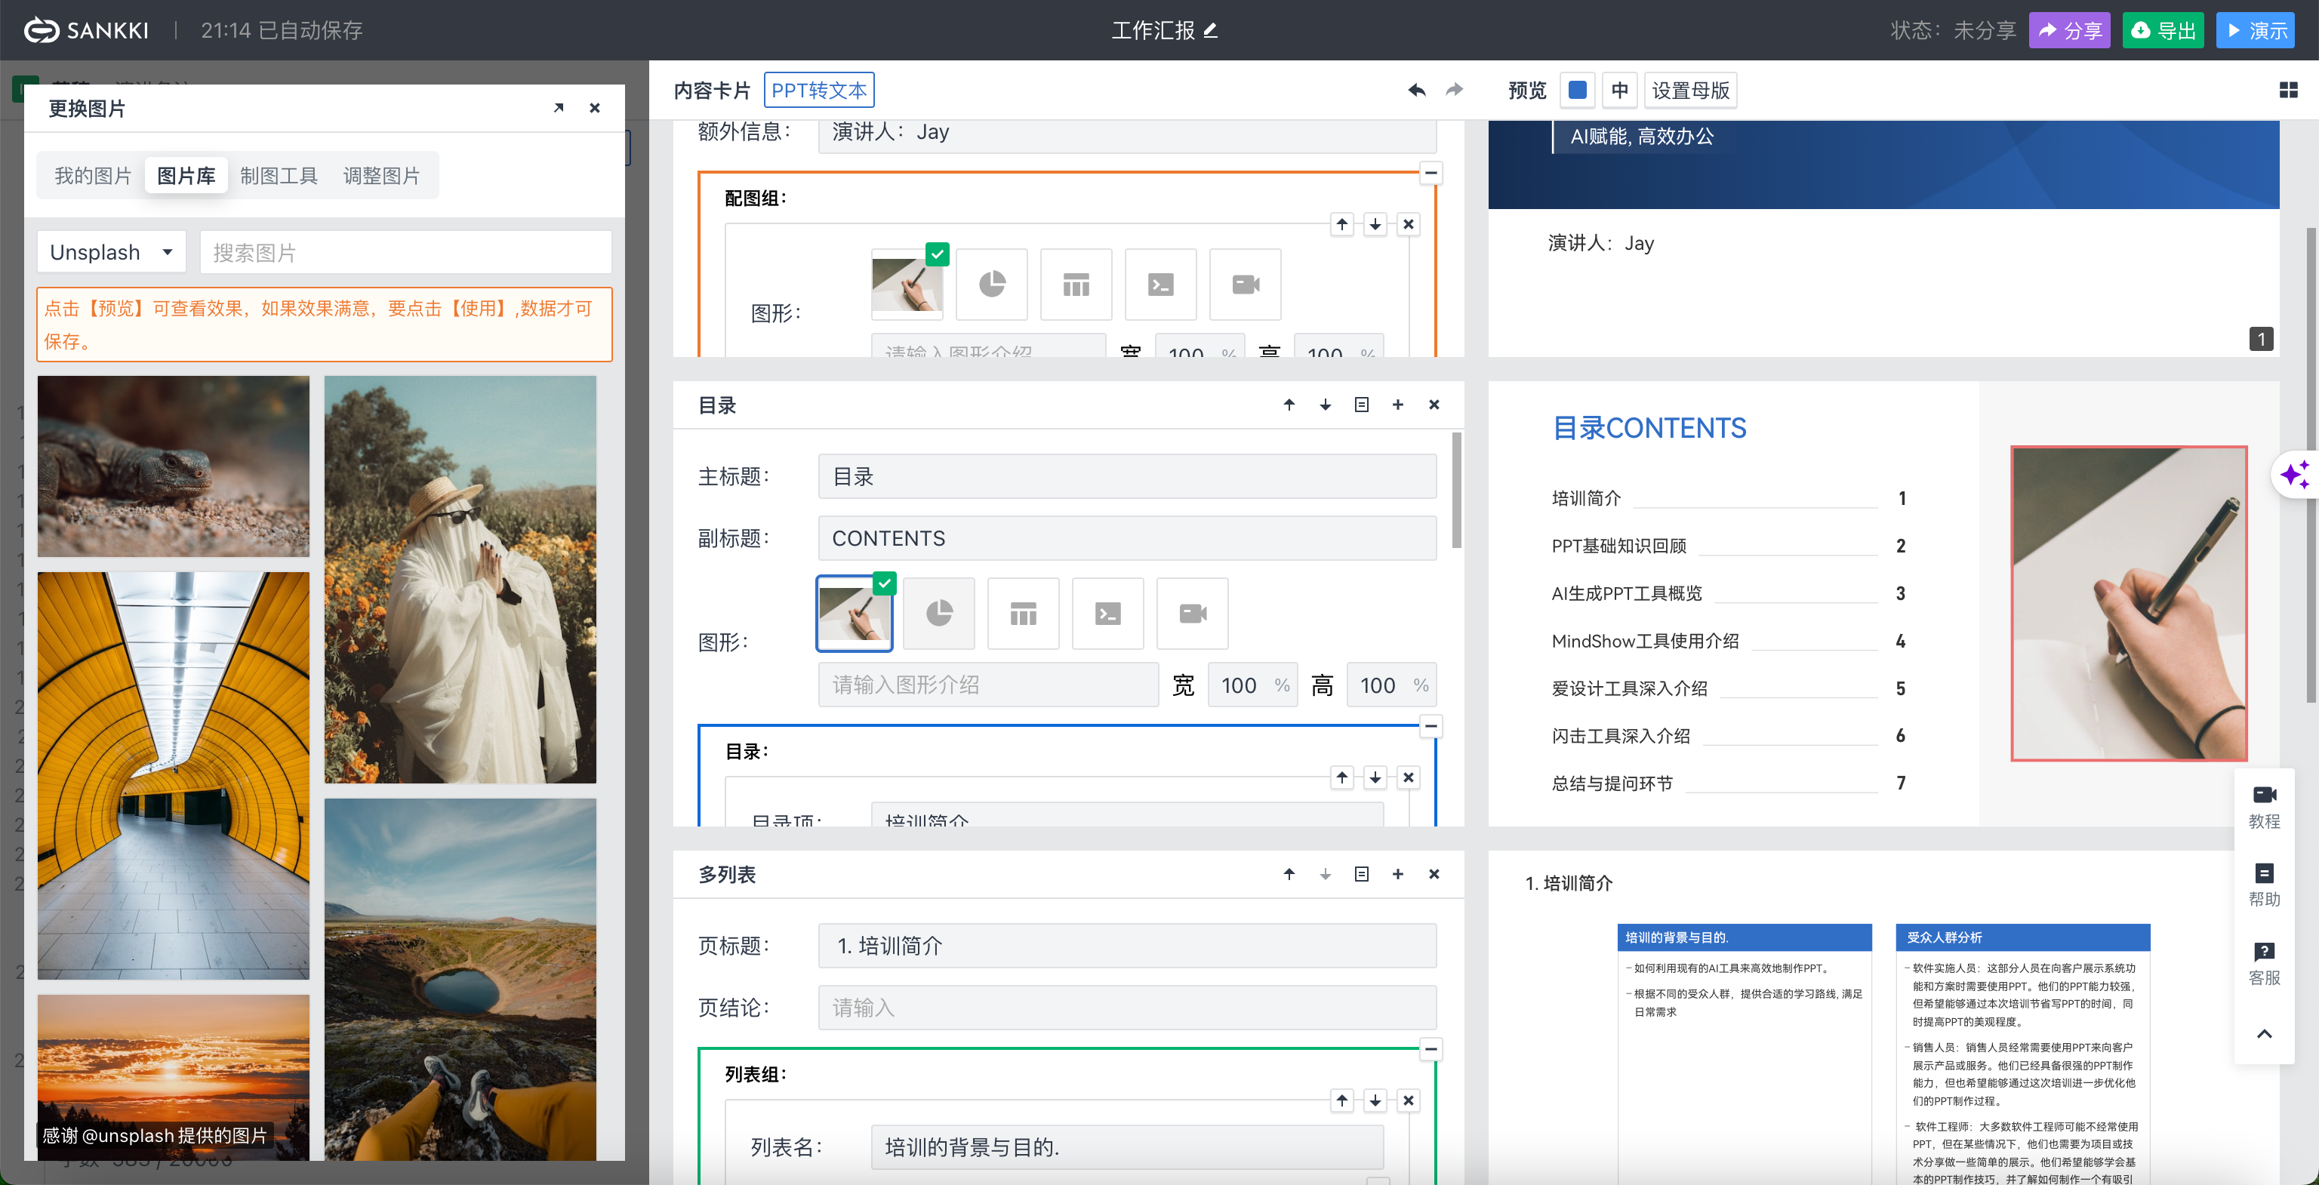The image size is (2319, 1185).
Task: Click the 请输入图形介绍 field in 目录 card
Action: 987,685
